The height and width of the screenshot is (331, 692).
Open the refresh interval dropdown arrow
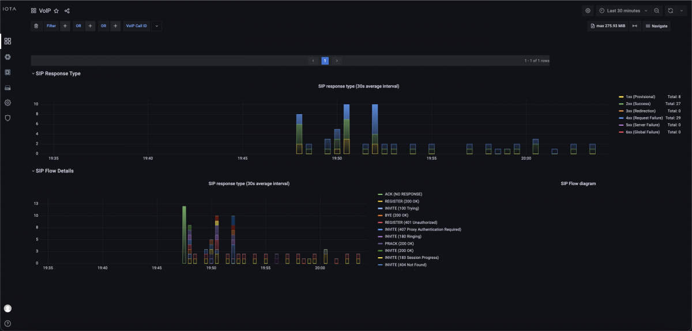point(681,10)
